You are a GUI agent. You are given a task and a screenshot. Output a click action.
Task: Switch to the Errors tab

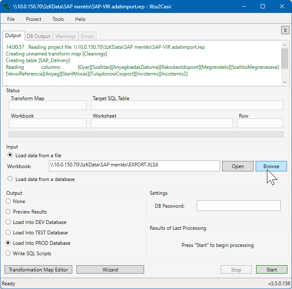pos(87,36)
